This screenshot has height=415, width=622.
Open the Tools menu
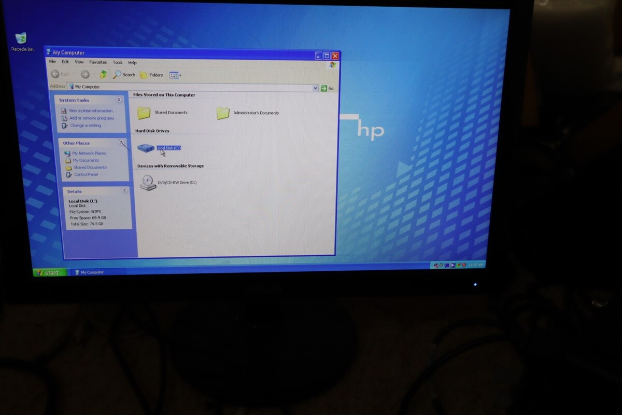click(x=118, y=62)
